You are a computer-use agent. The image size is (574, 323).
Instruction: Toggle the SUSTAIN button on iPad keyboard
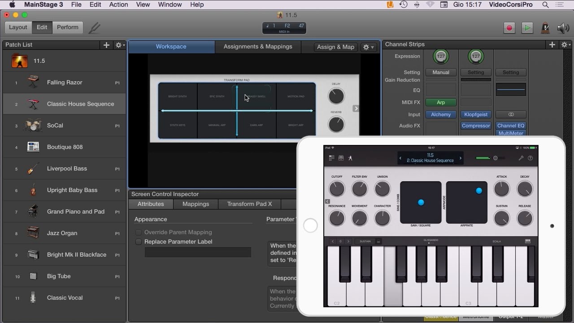365,241
